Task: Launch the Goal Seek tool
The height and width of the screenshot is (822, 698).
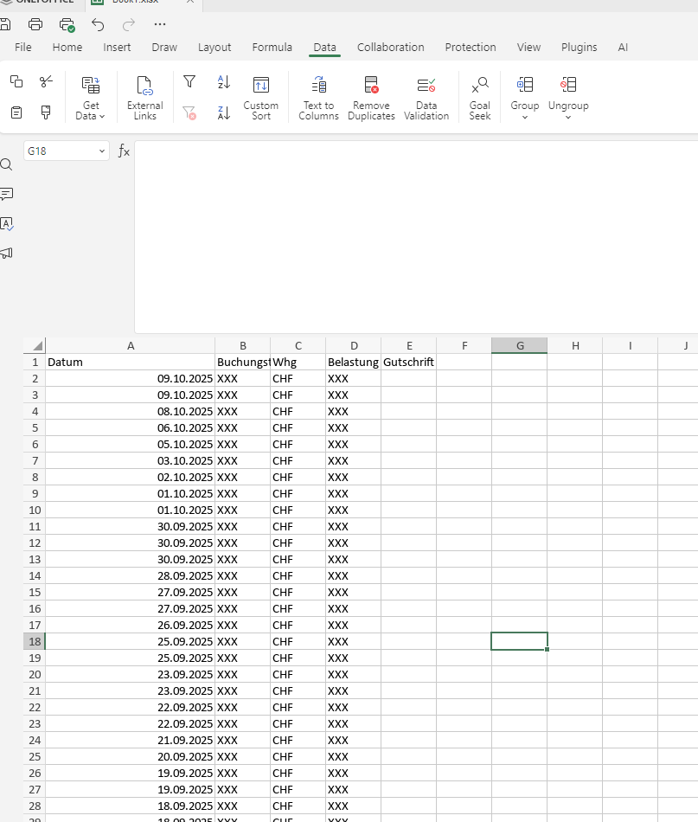Action: (480, 97)
